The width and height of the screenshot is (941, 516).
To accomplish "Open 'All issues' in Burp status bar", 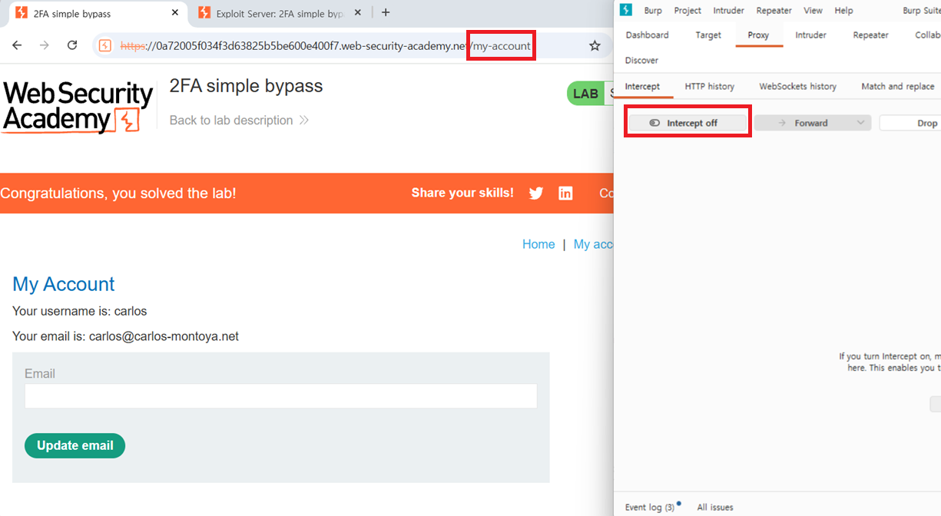I will pyautogui.click(x=714, y=508).
